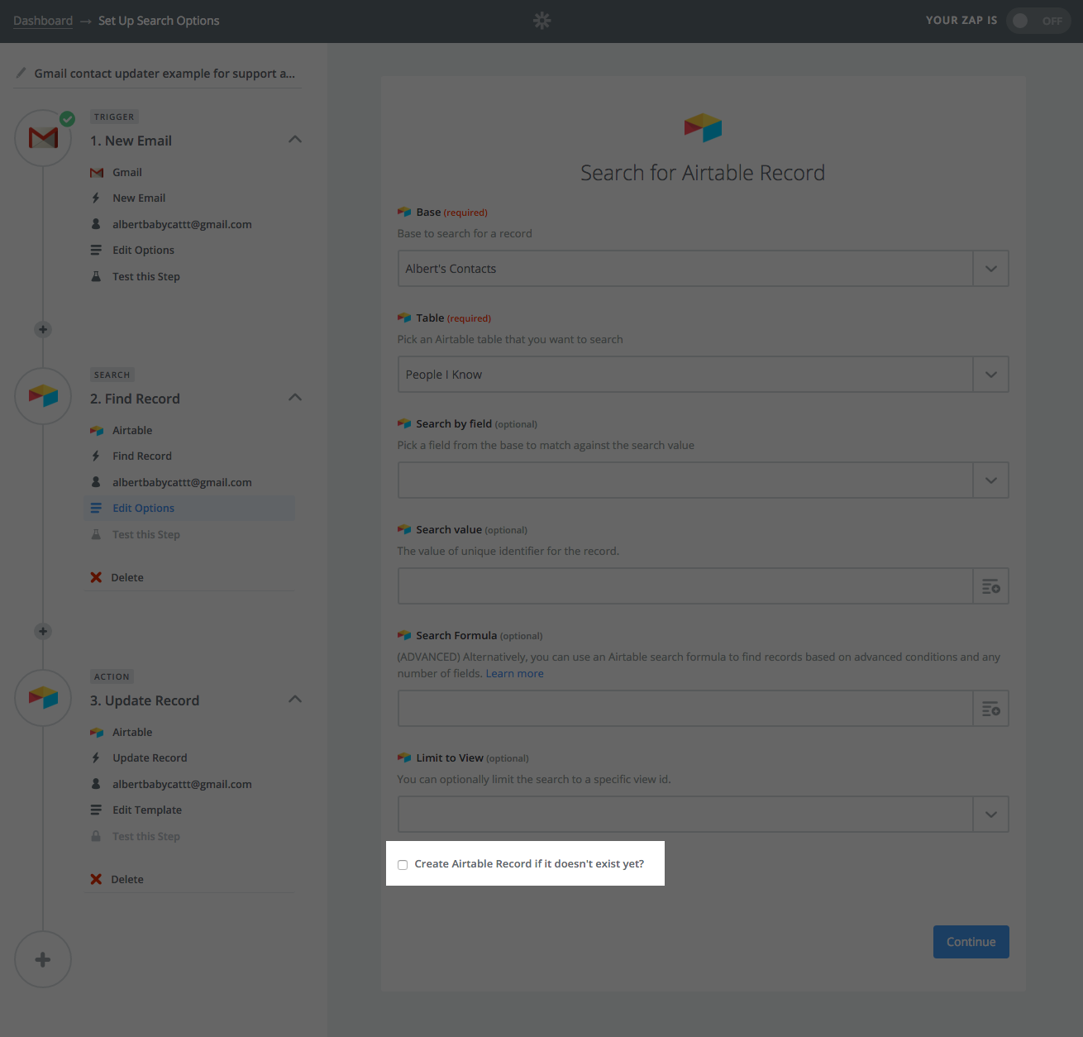This screenshot has width=1083, height=1037.
Task: Click the lines icon beside trigger Edit Options
Action: tap(96, 250)
